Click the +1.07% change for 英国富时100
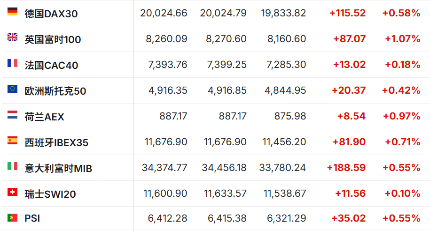The image size is (430, 231). pyautogui.click(x=402, y=39)
